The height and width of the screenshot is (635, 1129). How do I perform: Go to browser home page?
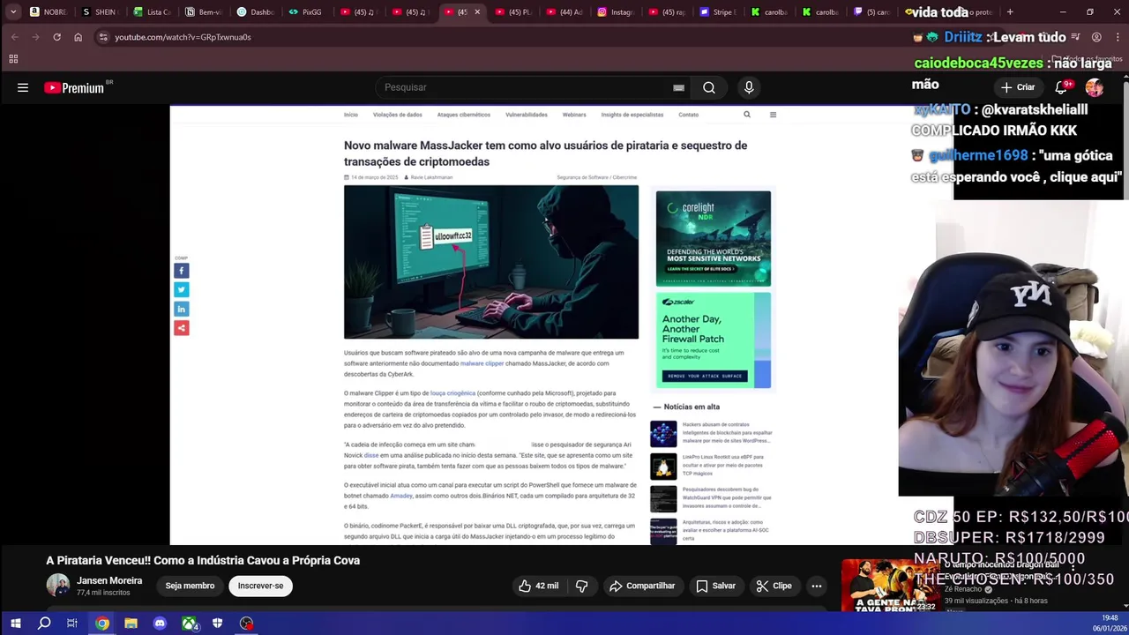79,37
